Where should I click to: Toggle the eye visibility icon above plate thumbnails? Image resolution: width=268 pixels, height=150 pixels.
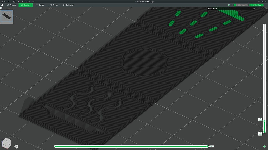pyautogui.click(x=1, y=8)
